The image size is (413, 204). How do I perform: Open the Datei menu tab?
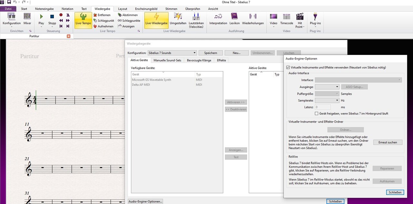8,9
